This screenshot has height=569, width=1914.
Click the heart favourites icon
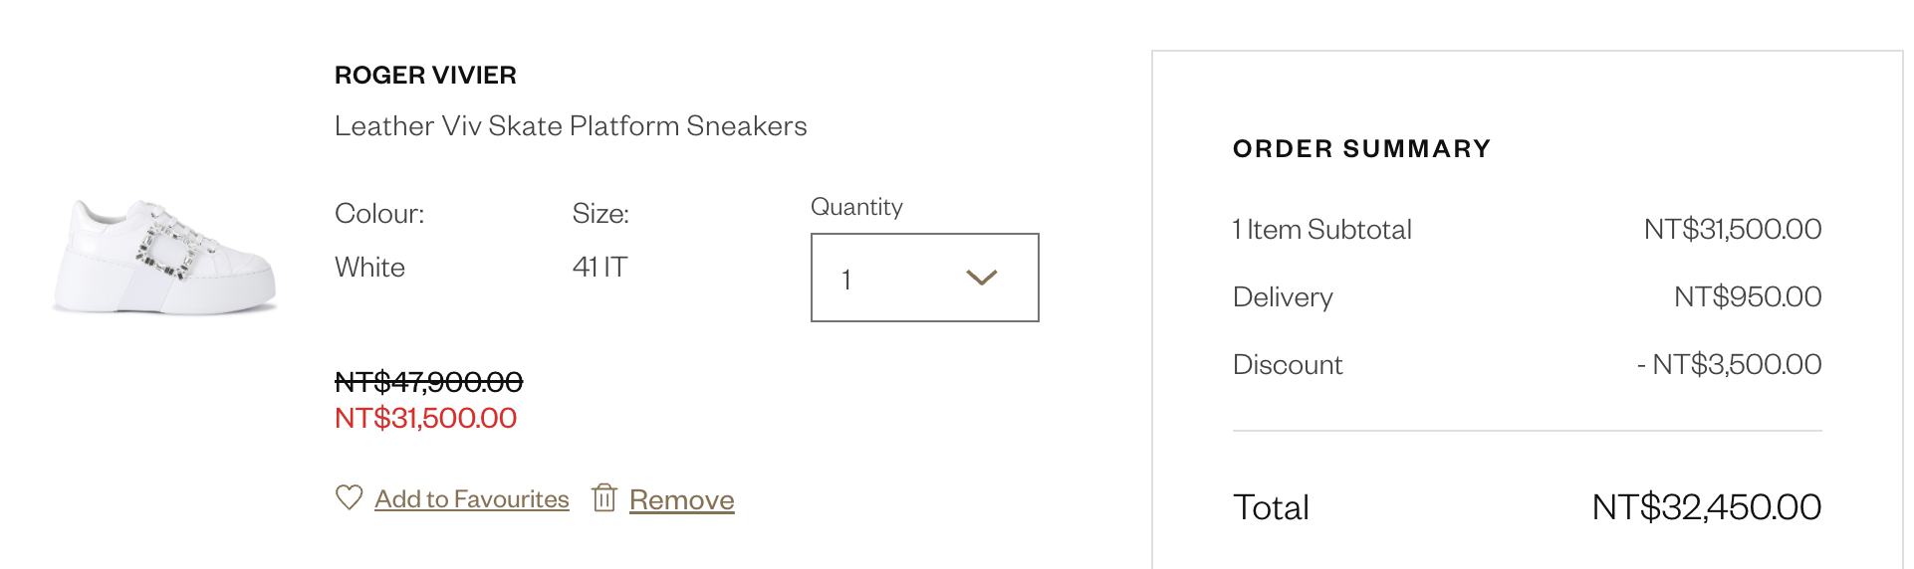click(349, 497)
